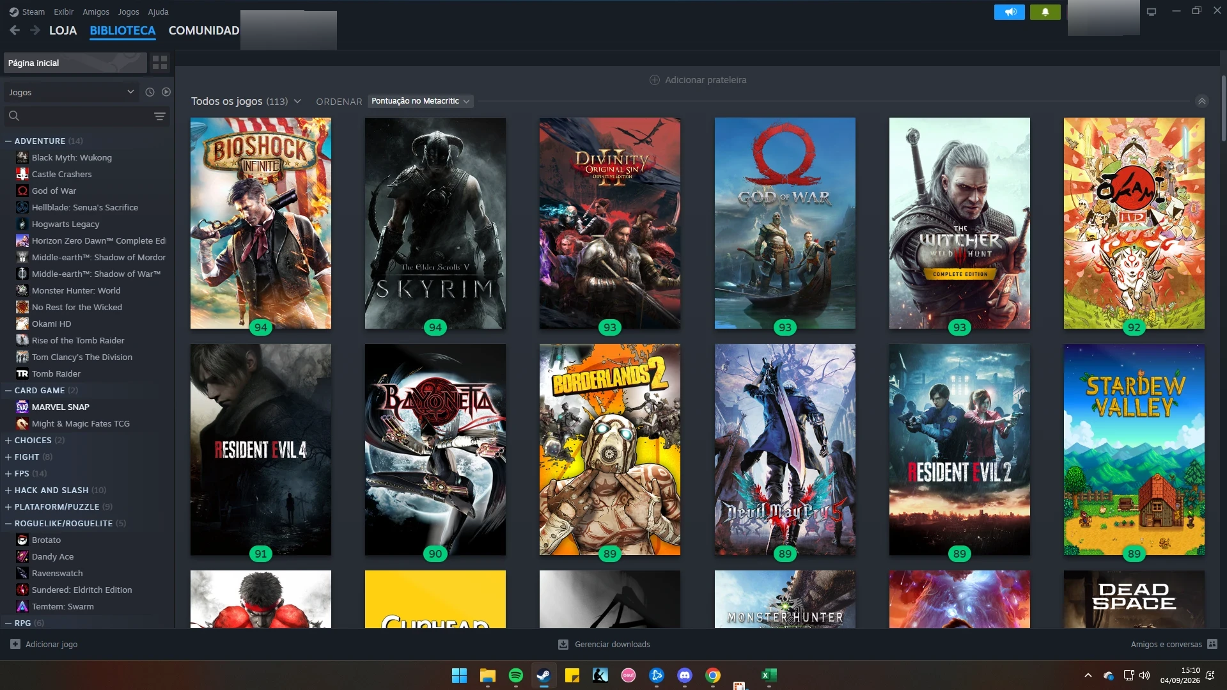Viewport: 1227px width, 690px height.
Task: Open the Jogos menu
Action: coord(128,12)
